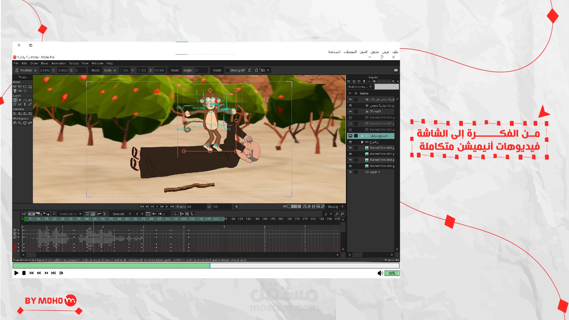
Task: Open the Scripts menu
Action: [x=74, y=63]
